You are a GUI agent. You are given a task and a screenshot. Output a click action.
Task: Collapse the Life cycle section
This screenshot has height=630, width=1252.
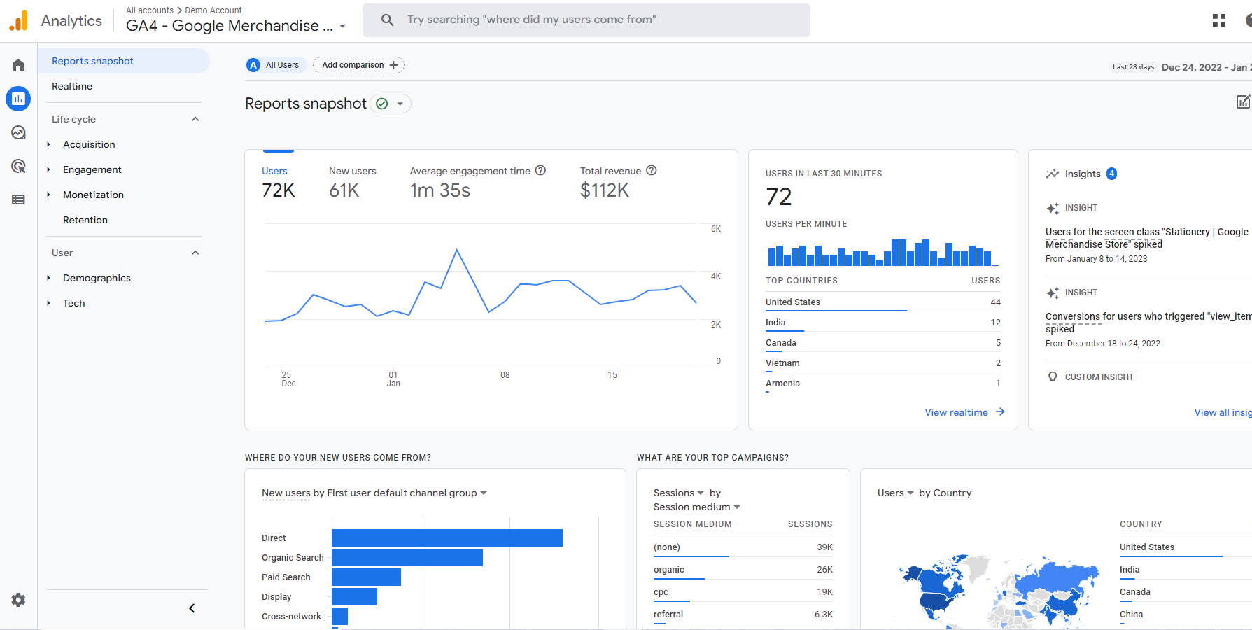click(195, 119)
